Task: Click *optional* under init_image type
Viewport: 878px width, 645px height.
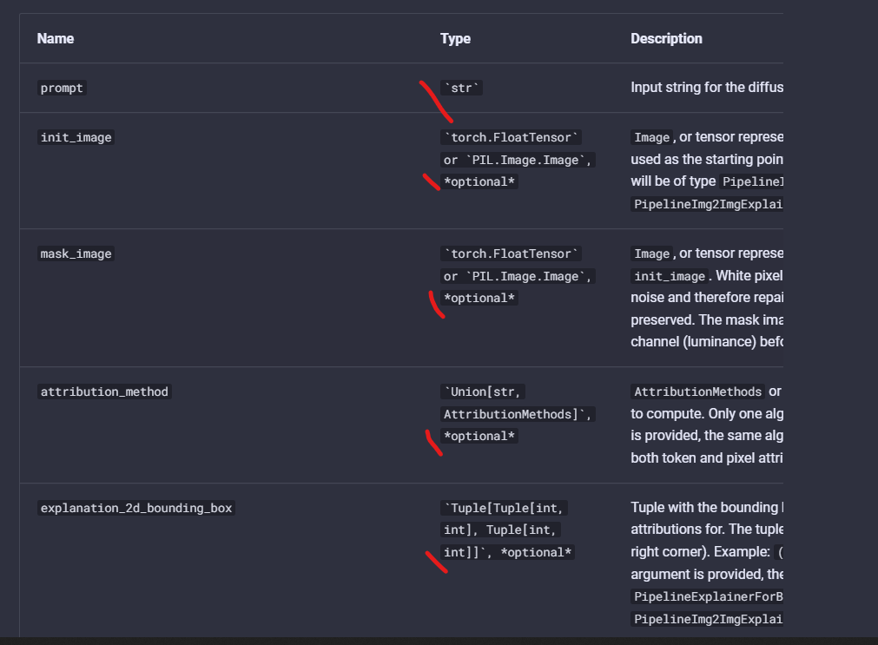Action: pyautogui.click(x=479, y=181)
